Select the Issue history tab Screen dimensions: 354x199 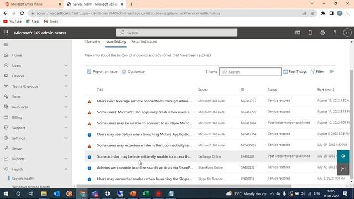tap(116, 42)
